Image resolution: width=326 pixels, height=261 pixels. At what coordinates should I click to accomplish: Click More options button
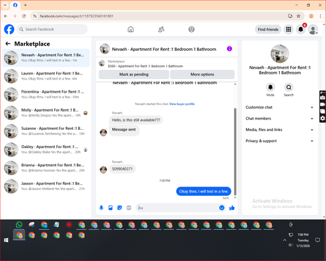tap(202, 74)
